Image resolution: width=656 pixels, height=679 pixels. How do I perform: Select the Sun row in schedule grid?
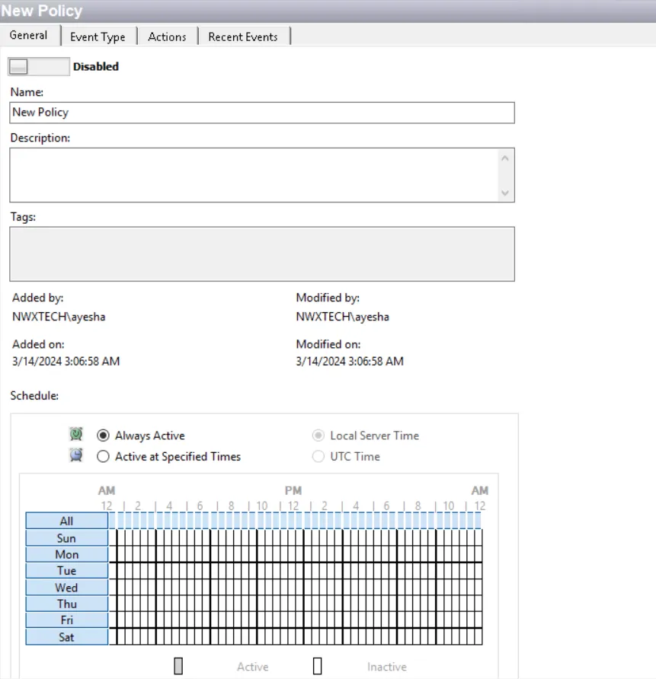67,538
